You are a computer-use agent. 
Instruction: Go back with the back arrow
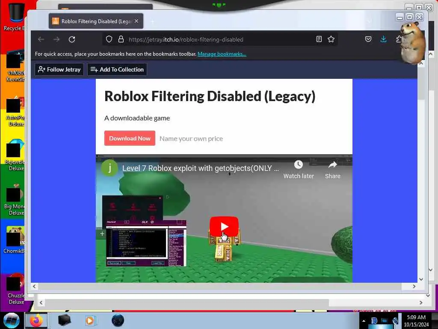(x=41, y=39)
